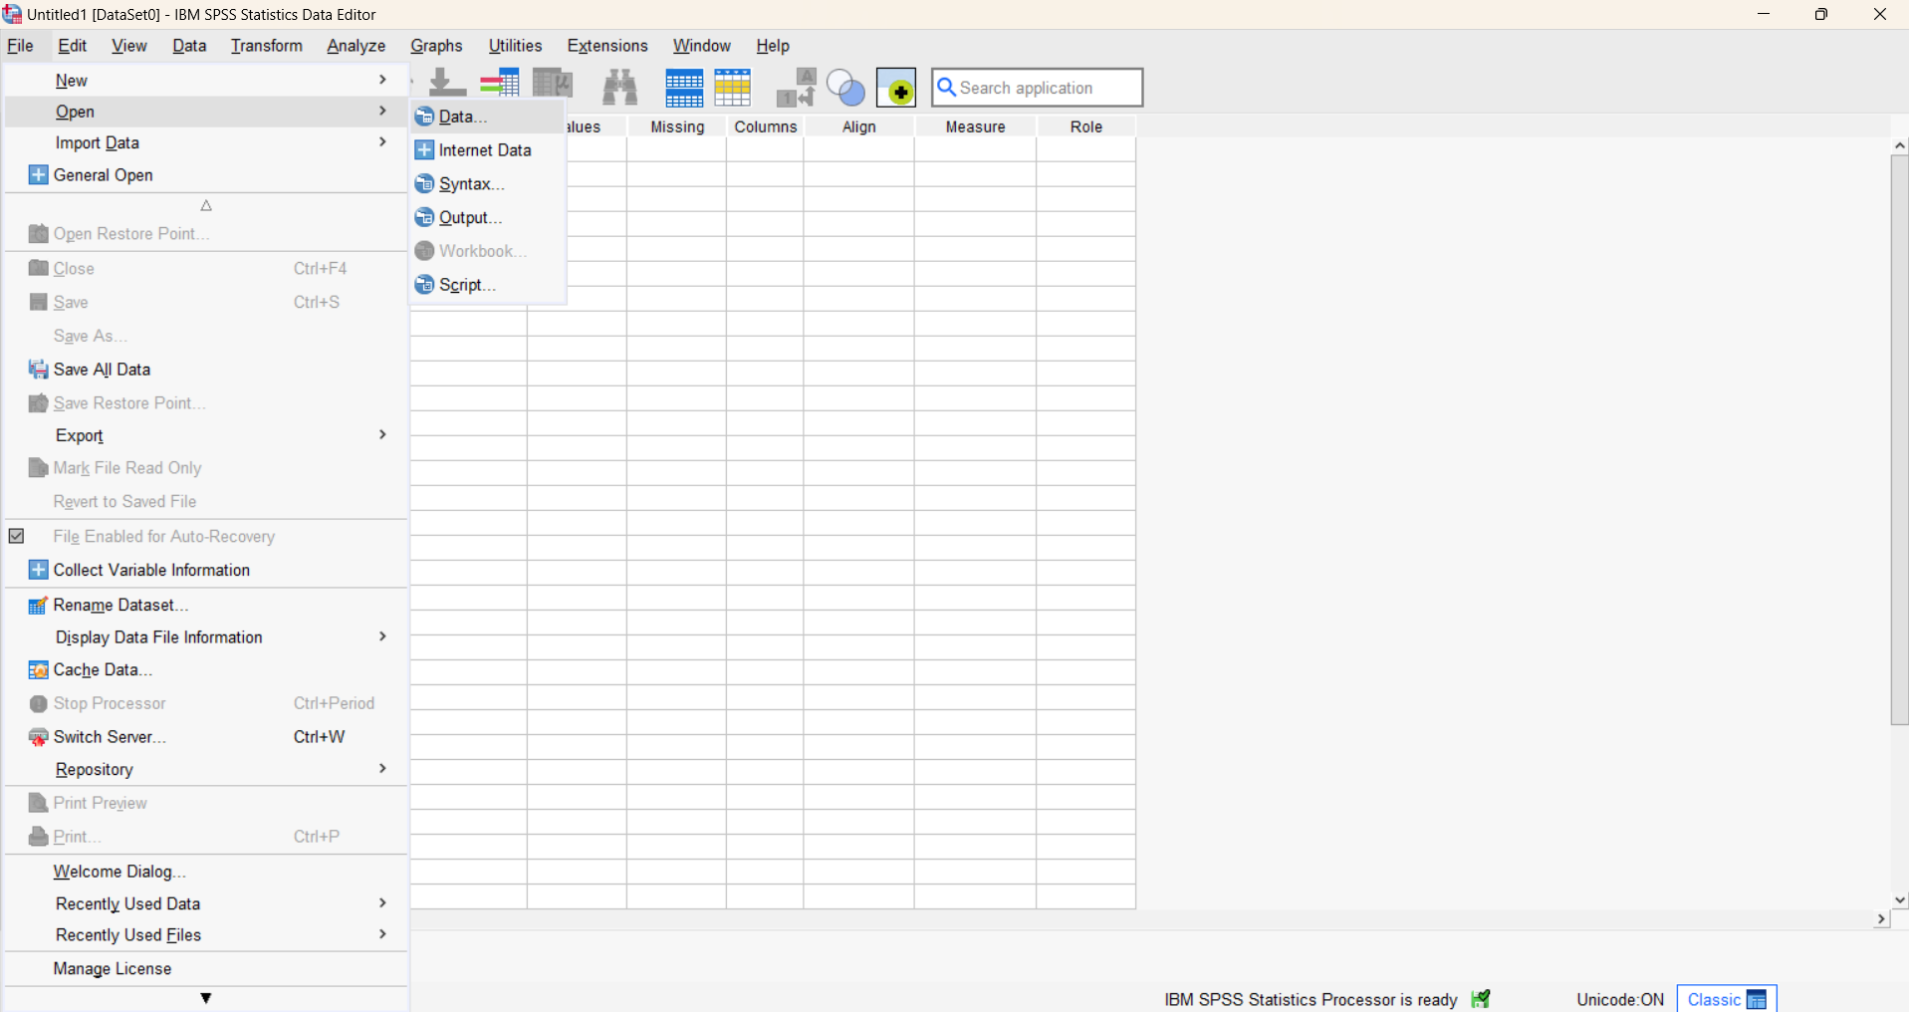Expand the New submenu
This screenshot has width=1909, height=1012.
point(206,80)
